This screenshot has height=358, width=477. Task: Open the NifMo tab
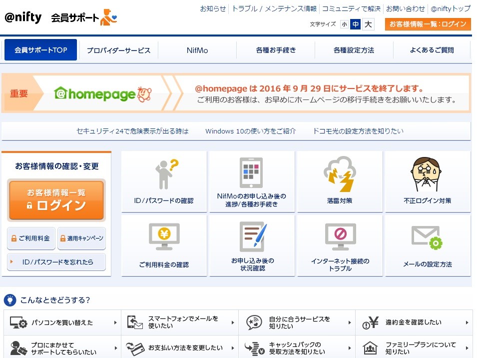(197, 50)
